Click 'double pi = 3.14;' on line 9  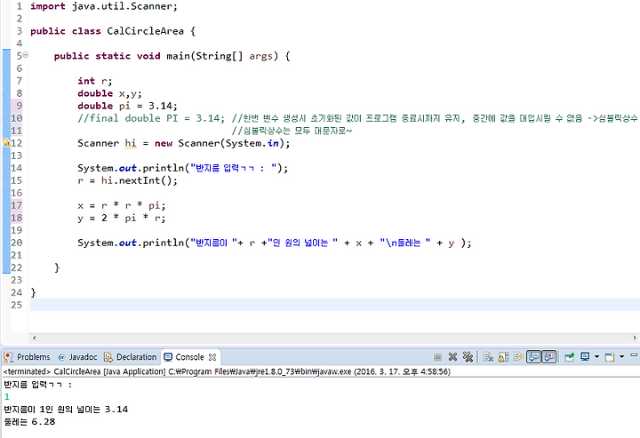[127, 106]
